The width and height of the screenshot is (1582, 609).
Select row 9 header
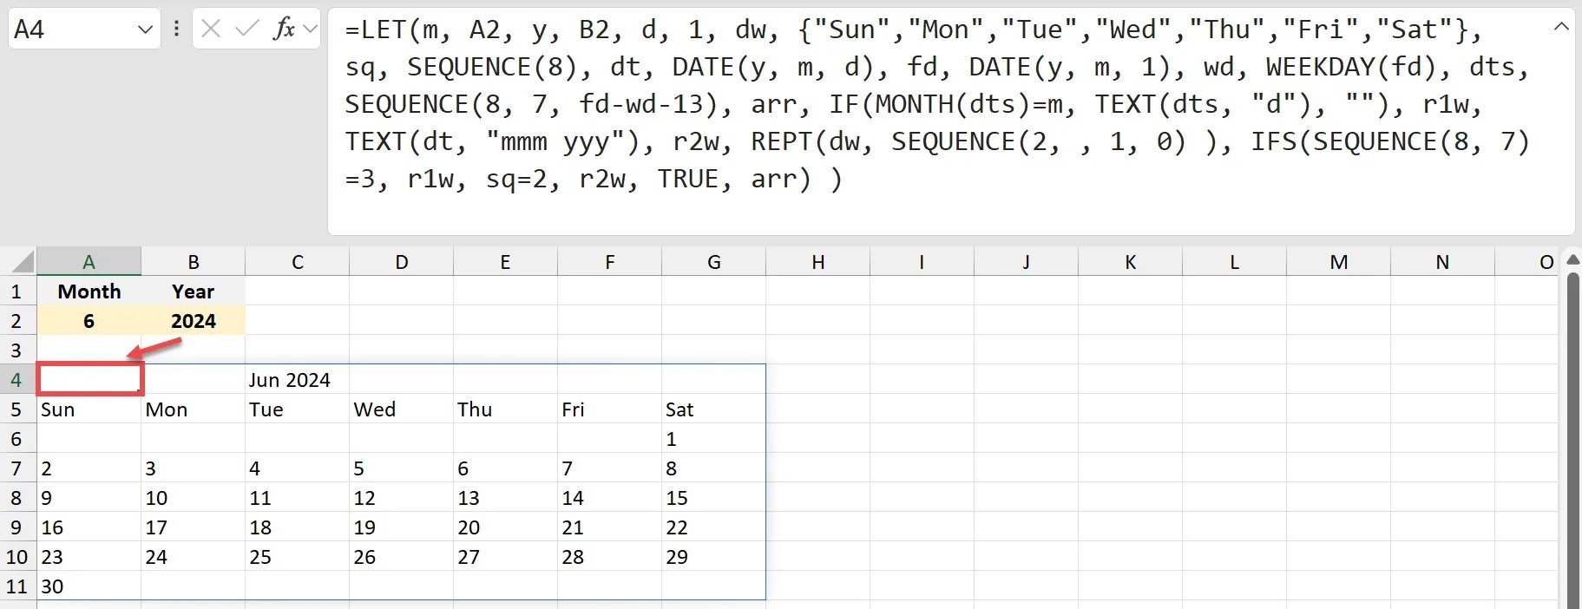17,527
